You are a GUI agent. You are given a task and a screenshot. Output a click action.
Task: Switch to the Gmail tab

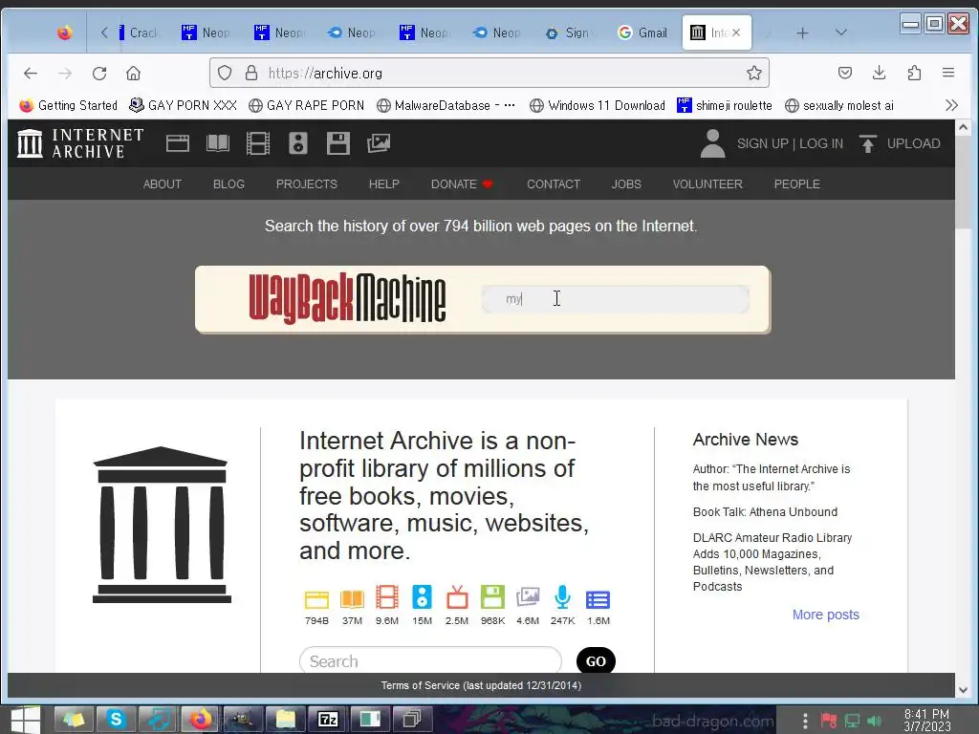click(x=642, y=32)
